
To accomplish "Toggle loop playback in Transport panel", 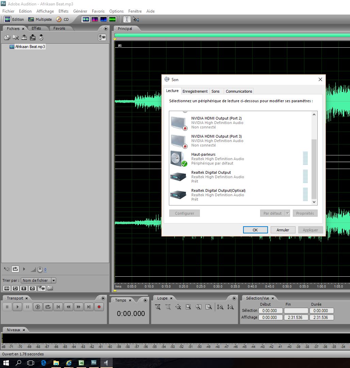I will point(48,307).
